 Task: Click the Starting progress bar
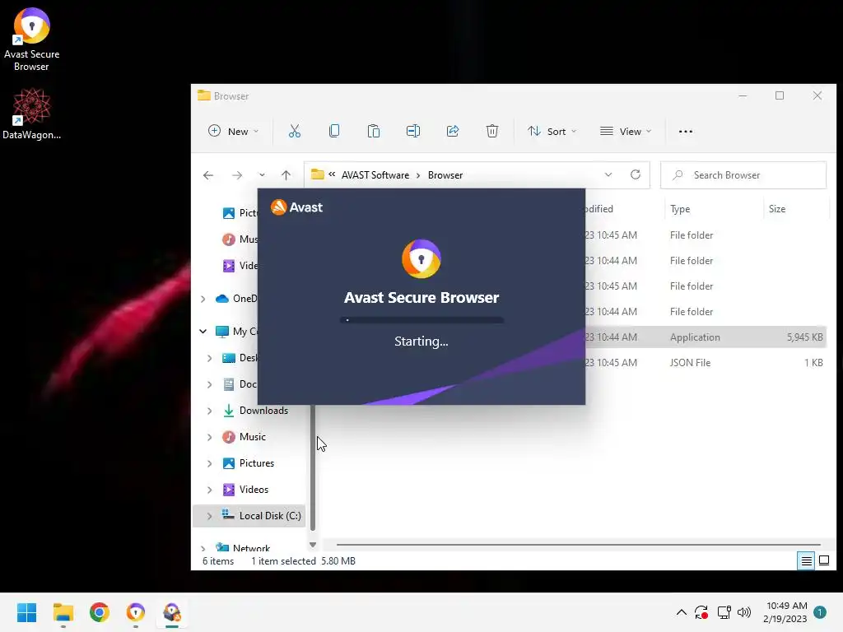coord(421,320)
